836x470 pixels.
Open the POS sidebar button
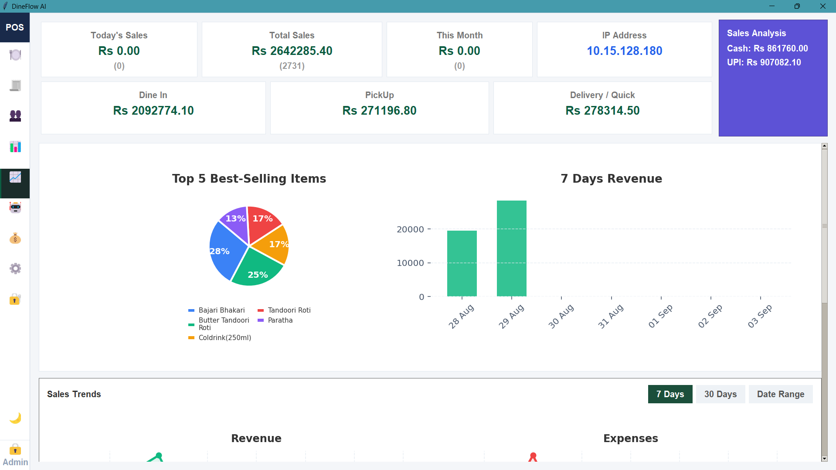[x=15, y=27]
